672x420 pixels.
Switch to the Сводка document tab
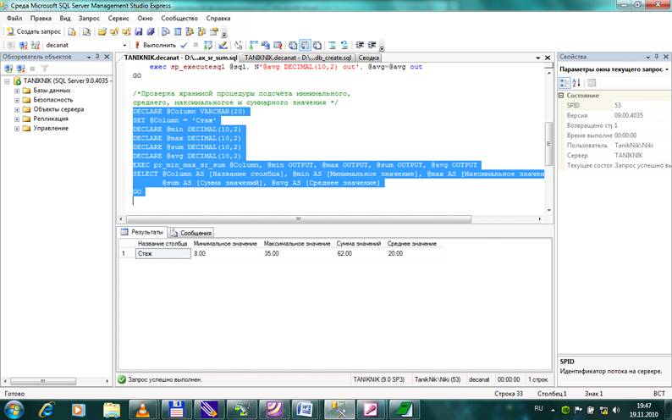click(x=370, y=57)
